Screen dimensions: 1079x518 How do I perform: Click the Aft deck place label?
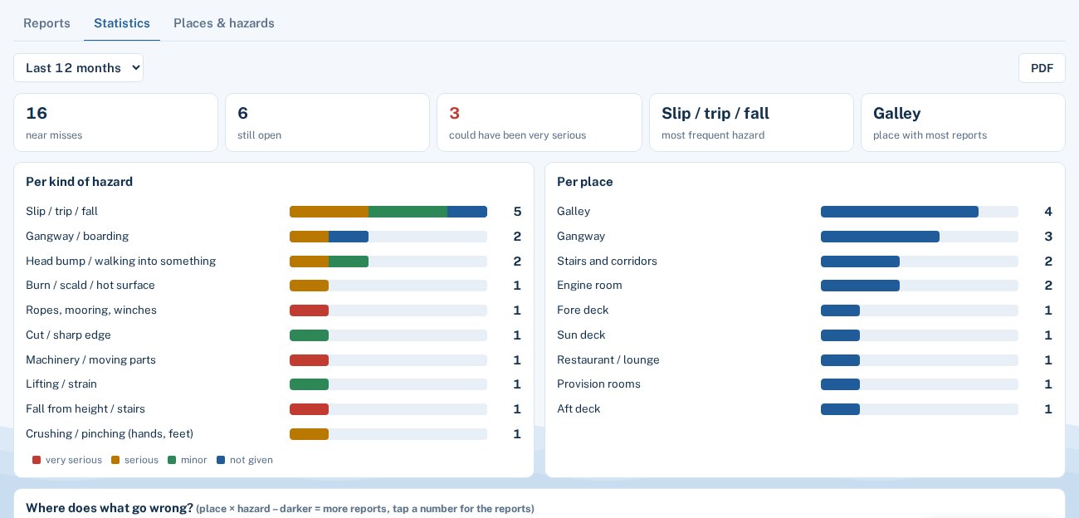click(579, 409)
